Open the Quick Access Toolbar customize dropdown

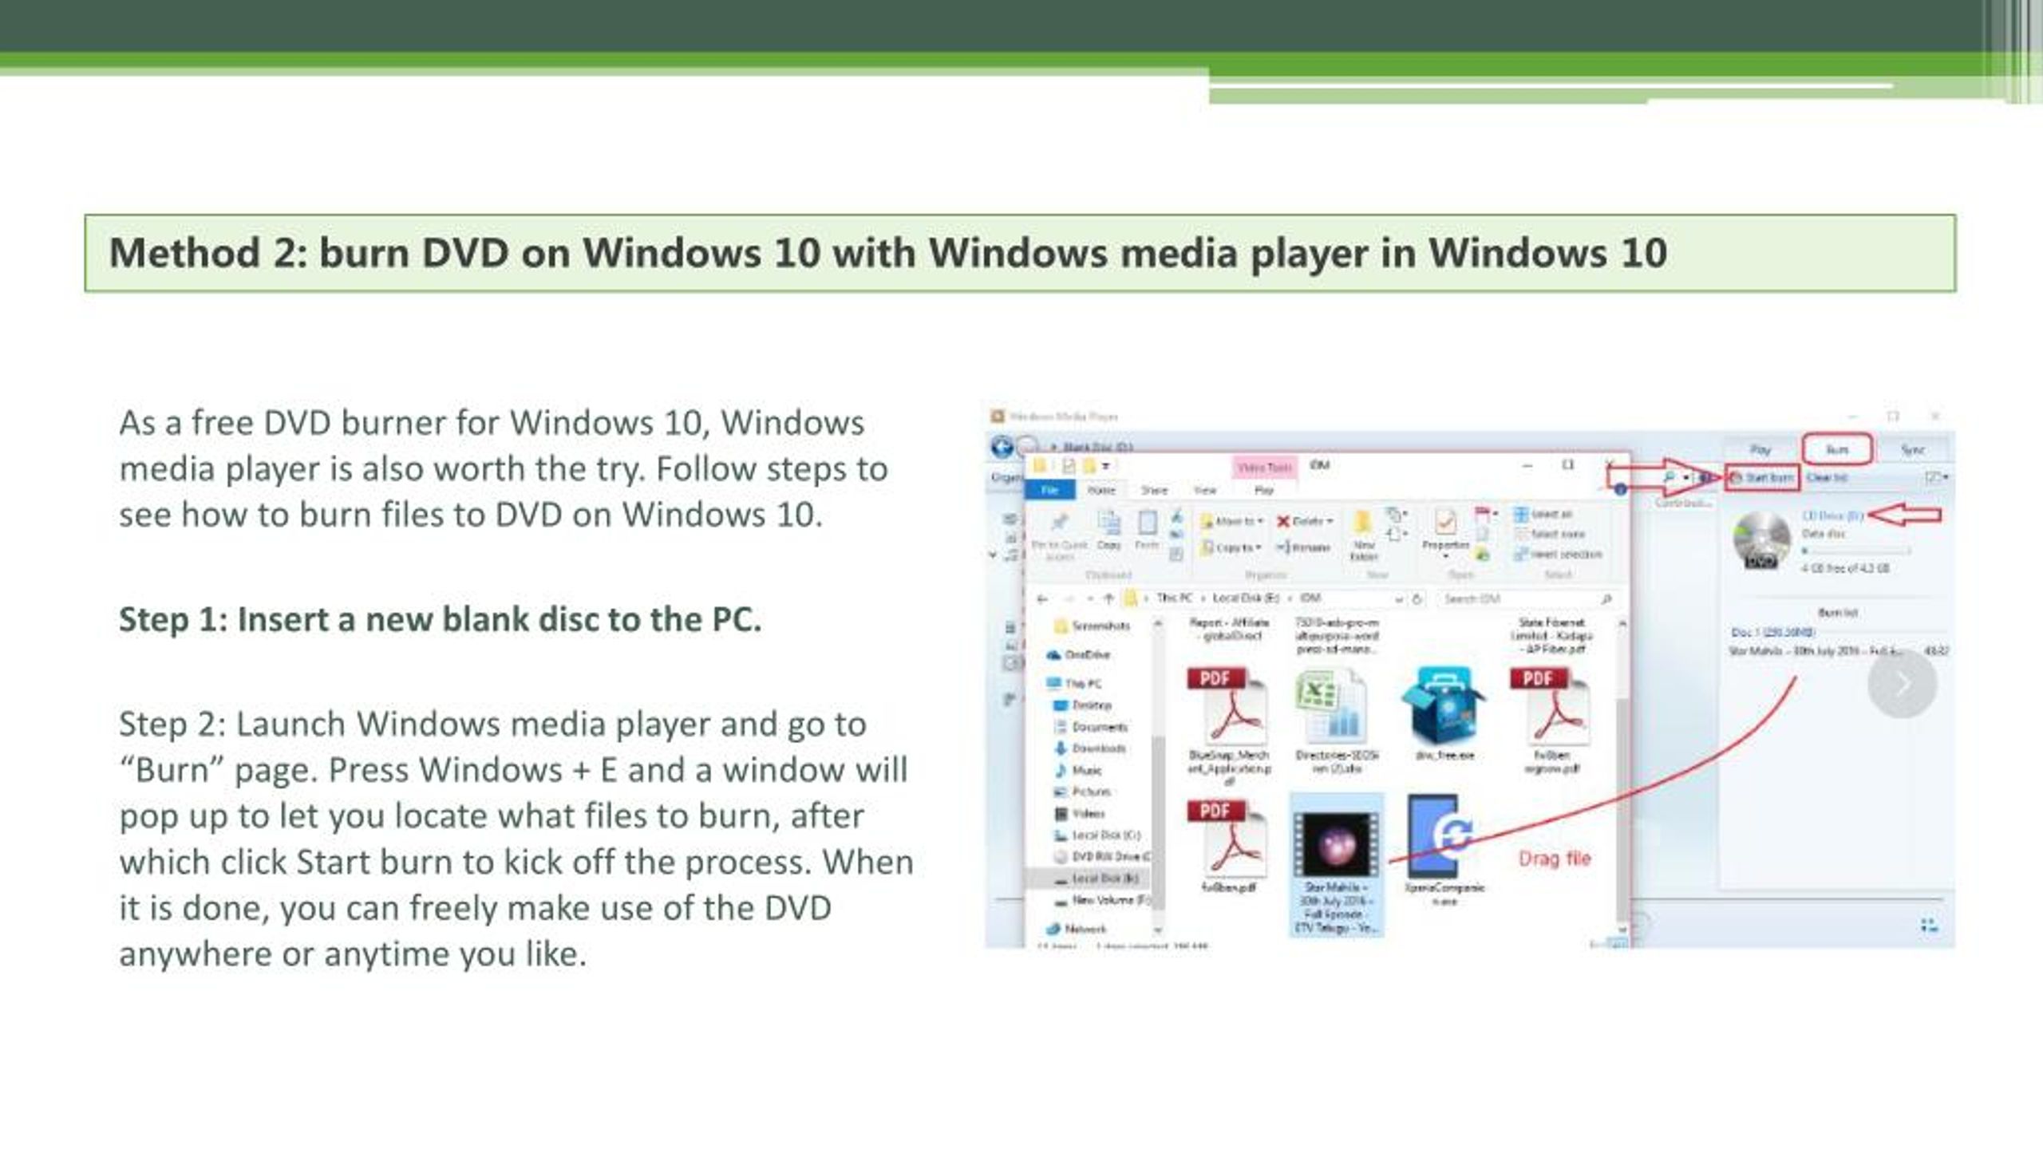pyautogui.click(x=1106, y=466)
